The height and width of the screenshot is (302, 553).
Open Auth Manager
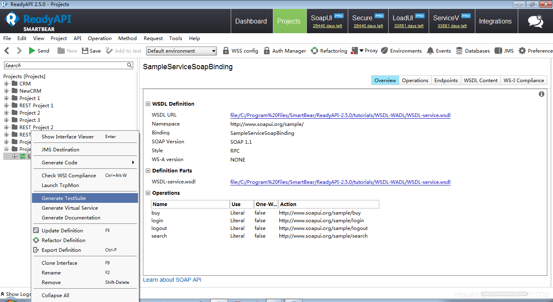coord(285,51)
